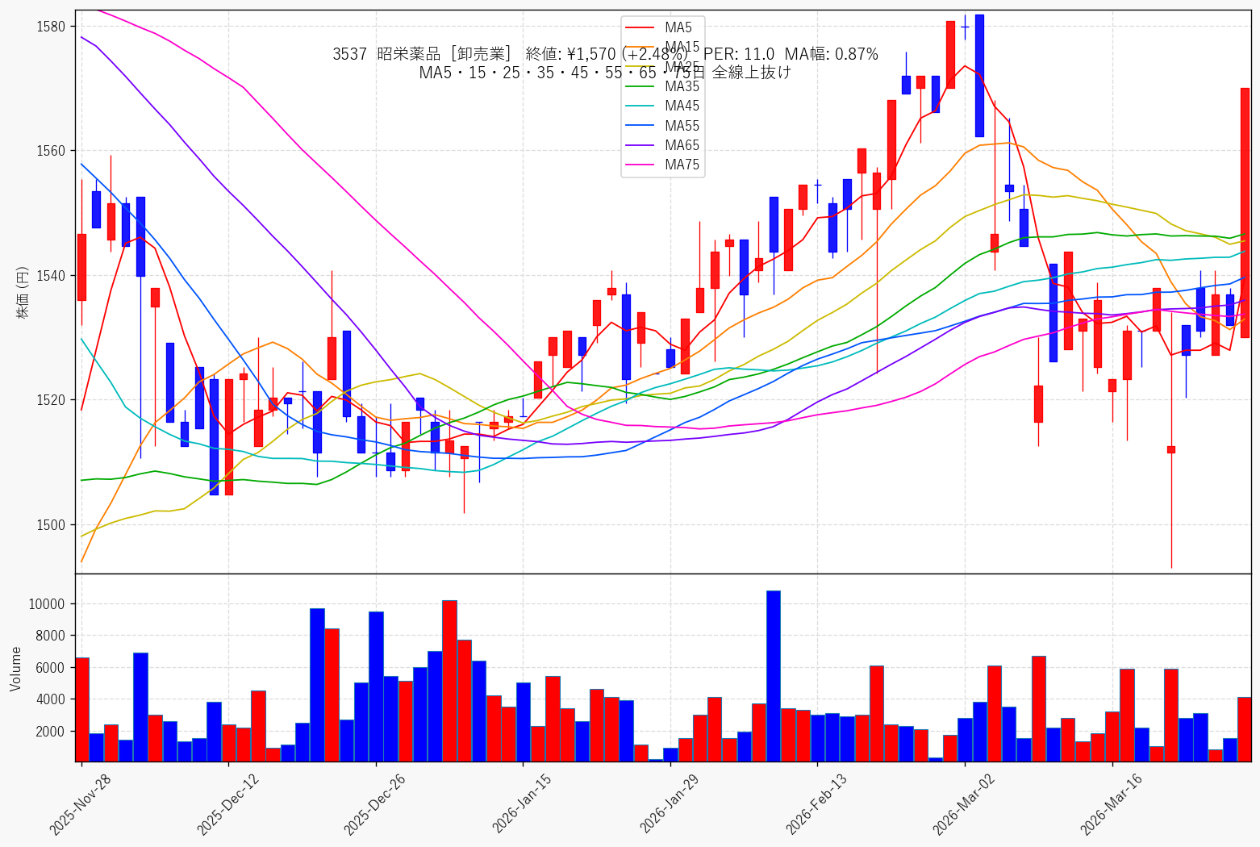Click the 6000 volume tick label
This screenshot has width=1260, height=847.
pos(50,668)
